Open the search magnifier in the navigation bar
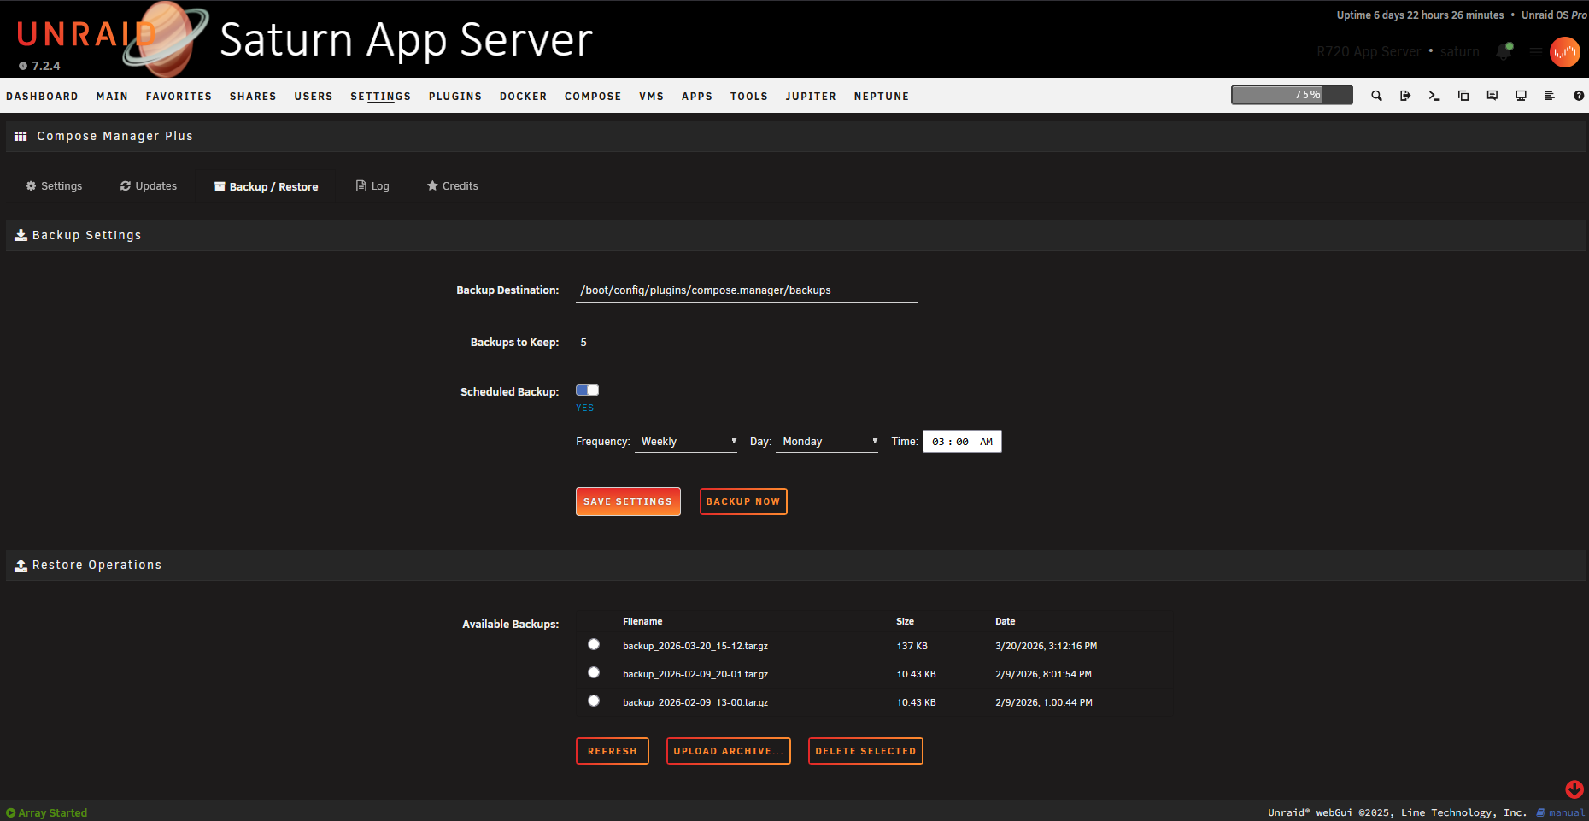The image size is (1589, 821). pos(1376,96)
